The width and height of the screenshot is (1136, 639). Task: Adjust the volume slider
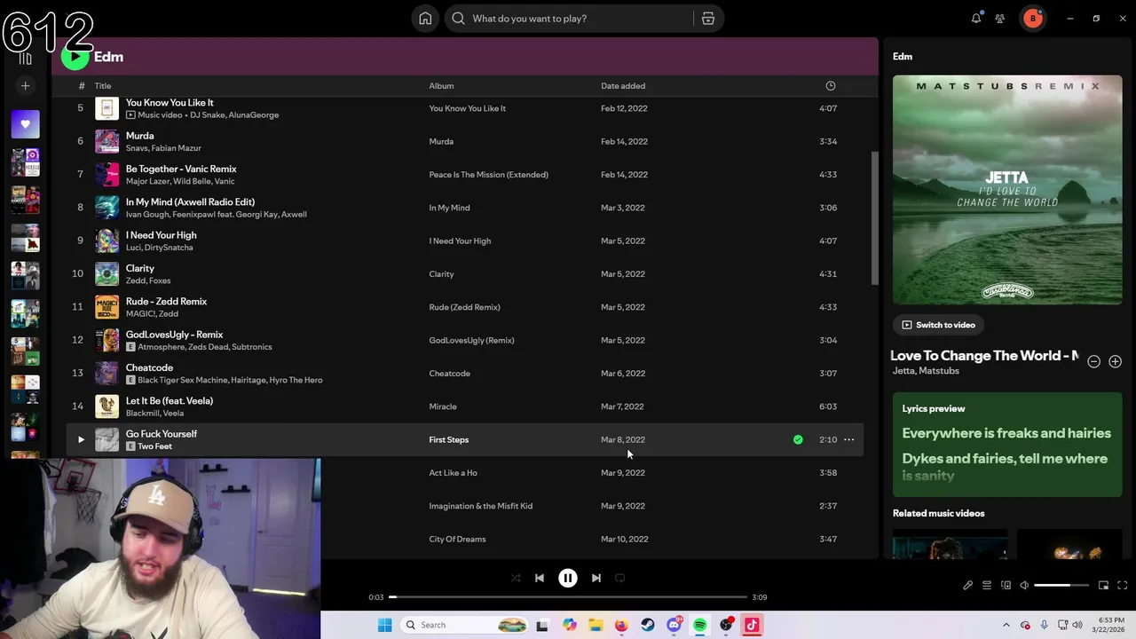coord(1061,586)
